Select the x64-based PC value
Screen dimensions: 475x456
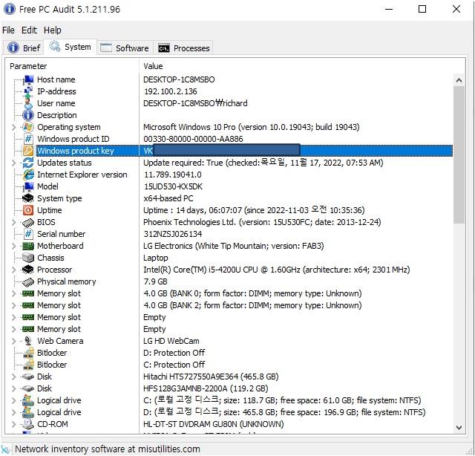[168, 198]
